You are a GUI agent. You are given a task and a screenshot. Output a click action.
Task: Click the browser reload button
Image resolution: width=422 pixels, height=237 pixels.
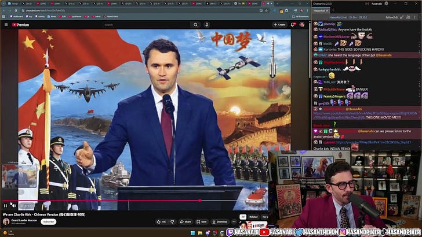[16, 10]
